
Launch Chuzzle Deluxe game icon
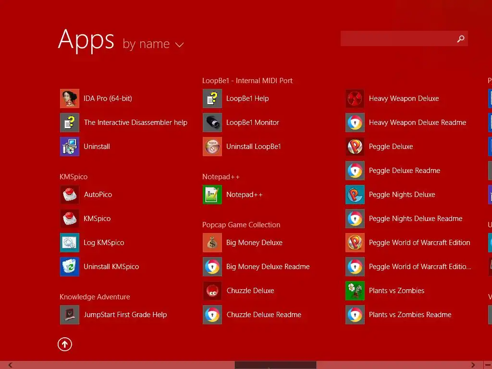[212, 291]
